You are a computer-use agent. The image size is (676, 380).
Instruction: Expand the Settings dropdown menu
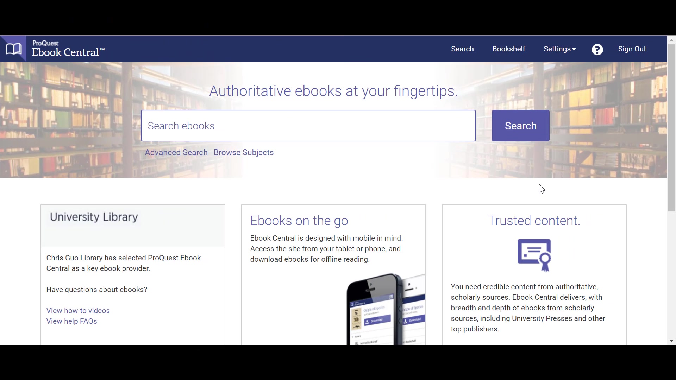coord(559,49)
